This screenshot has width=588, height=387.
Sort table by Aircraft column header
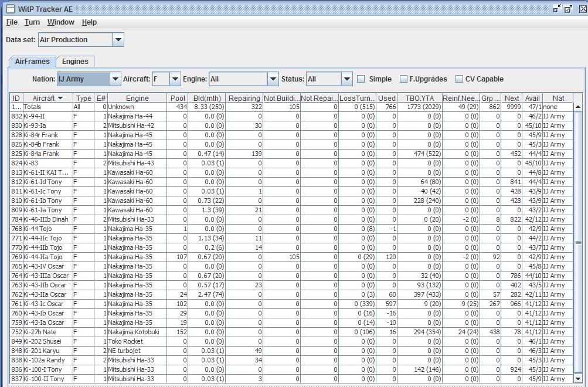[47, 99]
